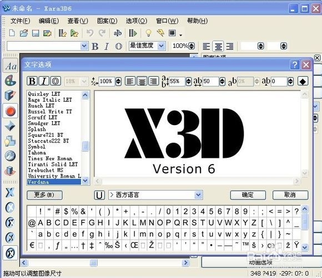Screen dimensions: 322x278
Task: Select the Verdana font entry
Action: click(54, 182)
